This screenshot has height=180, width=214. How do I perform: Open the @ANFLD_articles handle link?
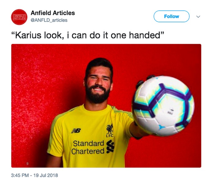click(49, 20)
